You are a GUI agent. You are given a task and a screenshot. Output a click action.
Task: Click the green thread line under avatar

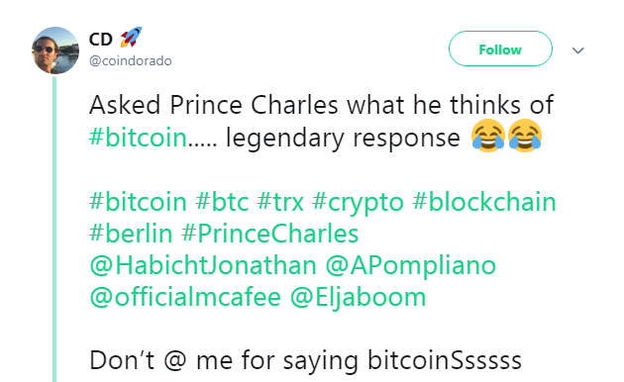54,230
